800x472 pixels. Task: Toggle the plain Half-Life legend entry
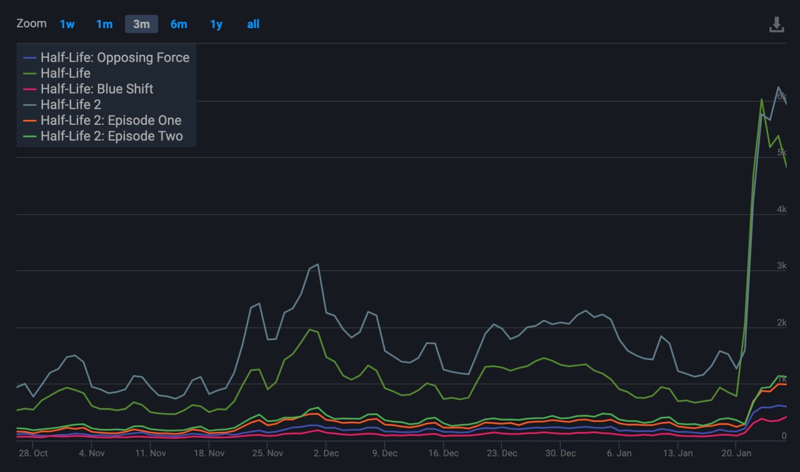click(x=57, y=73)
